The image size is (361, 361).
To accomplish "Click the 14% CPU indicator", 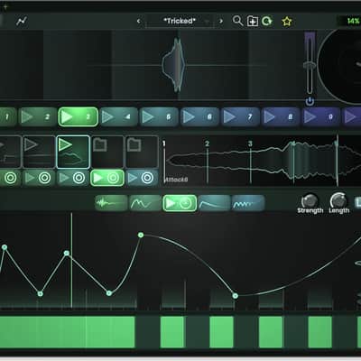I will point(353,21).
